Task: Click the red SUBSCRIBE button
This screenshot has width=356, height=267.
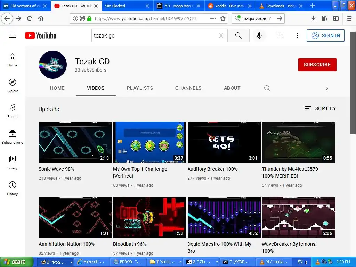Action: pos(317,65)
